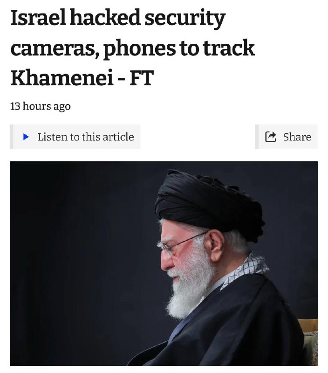
Task: Click the white beard in the photo
Action: [190, 285]
